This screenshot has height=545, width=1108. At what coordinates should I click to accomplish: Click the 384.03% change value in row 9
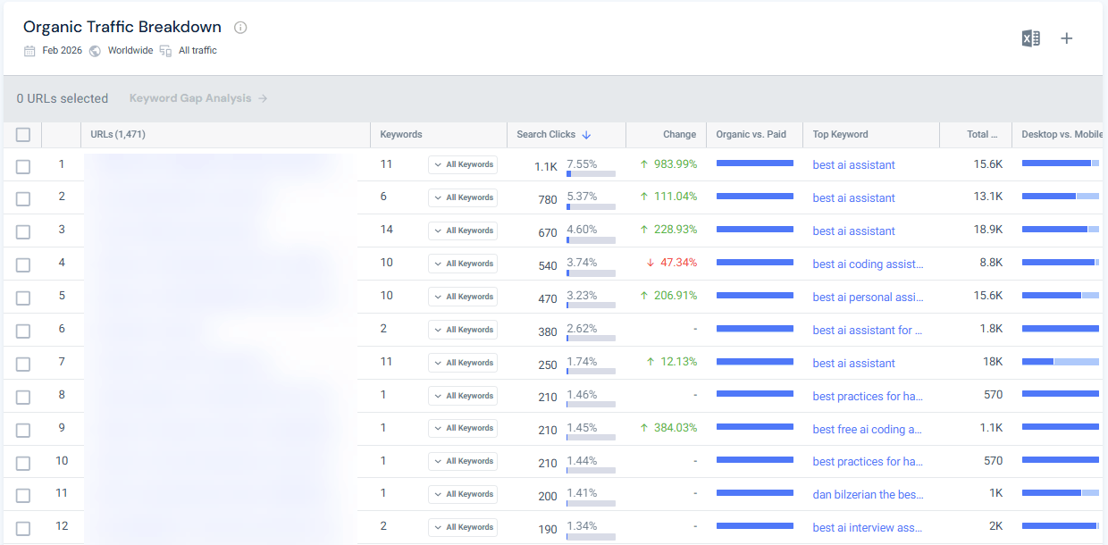point(675,428)
